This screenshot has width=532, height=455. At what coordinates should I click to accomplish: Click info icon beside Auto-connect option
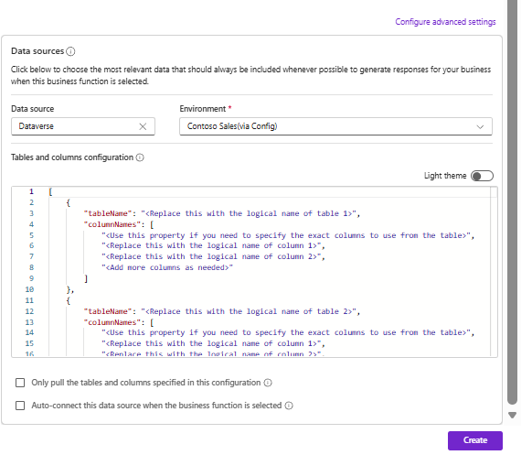(x=289, y=406)
